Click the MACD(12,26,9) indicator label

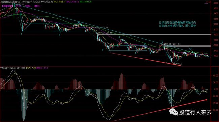[x=9, y=68]
